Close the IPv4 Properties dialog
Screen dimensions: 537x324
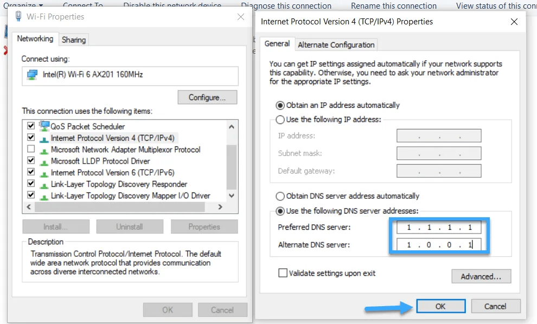pyautogui.click(x=514, y=22)
